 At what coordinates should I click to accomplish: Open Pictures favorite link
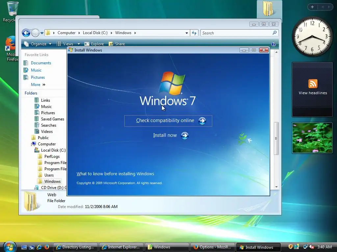[x=38, y=77]
